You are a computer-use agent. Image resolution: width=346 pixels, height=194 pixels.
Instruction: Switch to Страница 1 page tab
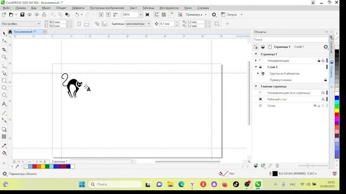pyautogui.click(x=59, y=162)
